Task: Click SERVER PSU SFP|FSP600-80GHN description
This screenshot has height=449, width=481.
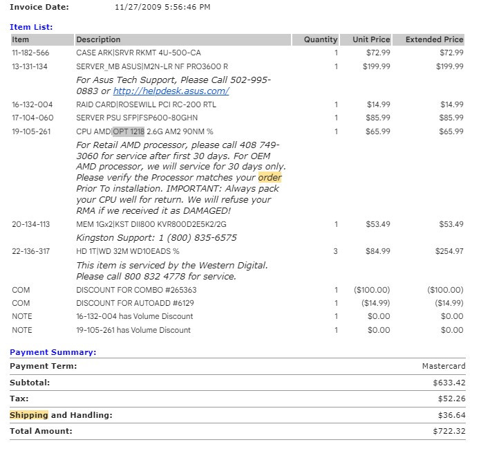Action: pyautogui.click(x=137, y=118)
